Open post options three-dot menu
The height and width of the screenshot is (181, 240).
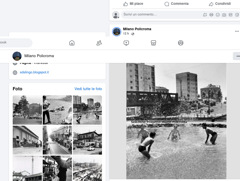237,31
